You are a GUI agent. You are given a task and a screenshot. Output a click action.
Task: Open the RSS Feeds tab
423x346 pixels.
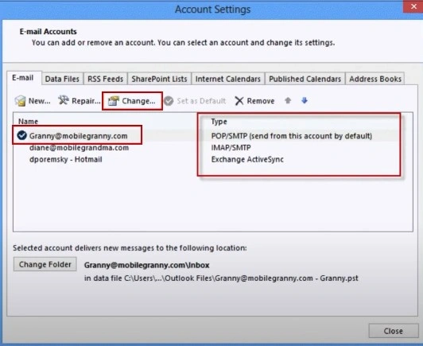(x=105, y=79)
